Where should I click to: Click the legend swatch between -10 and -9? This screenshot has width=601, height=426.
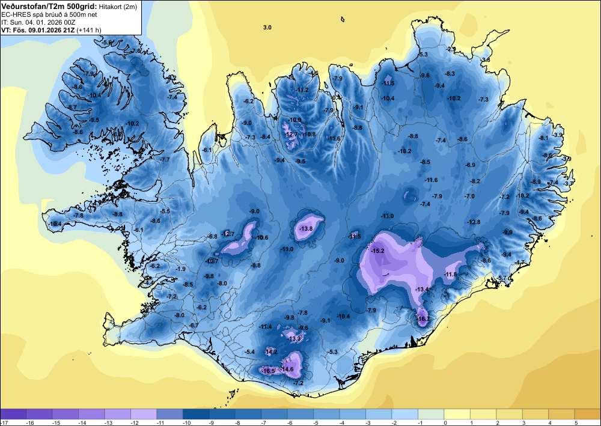coord(196,414)
